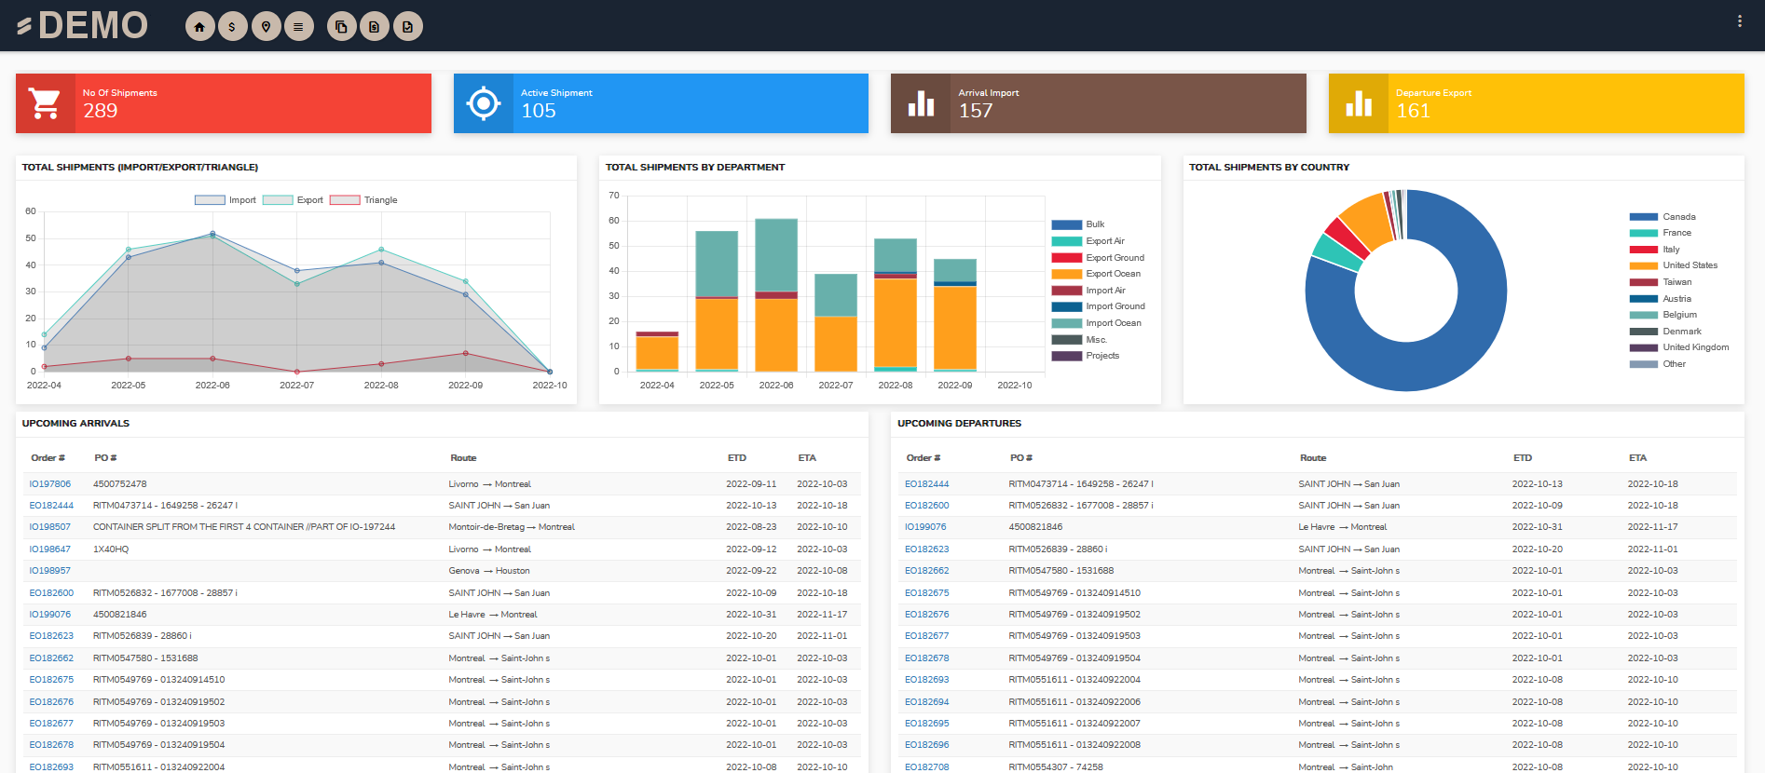Toggle Export Ocean in department legend
Image resolution: width=1765 pixels, height=773 pixels.
click(1096, 274)
